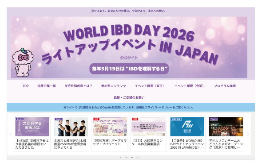262x166 pixels.
Task: Click the 見つけよう、あなただけの輝き tagline
Action: pos(129,11)
